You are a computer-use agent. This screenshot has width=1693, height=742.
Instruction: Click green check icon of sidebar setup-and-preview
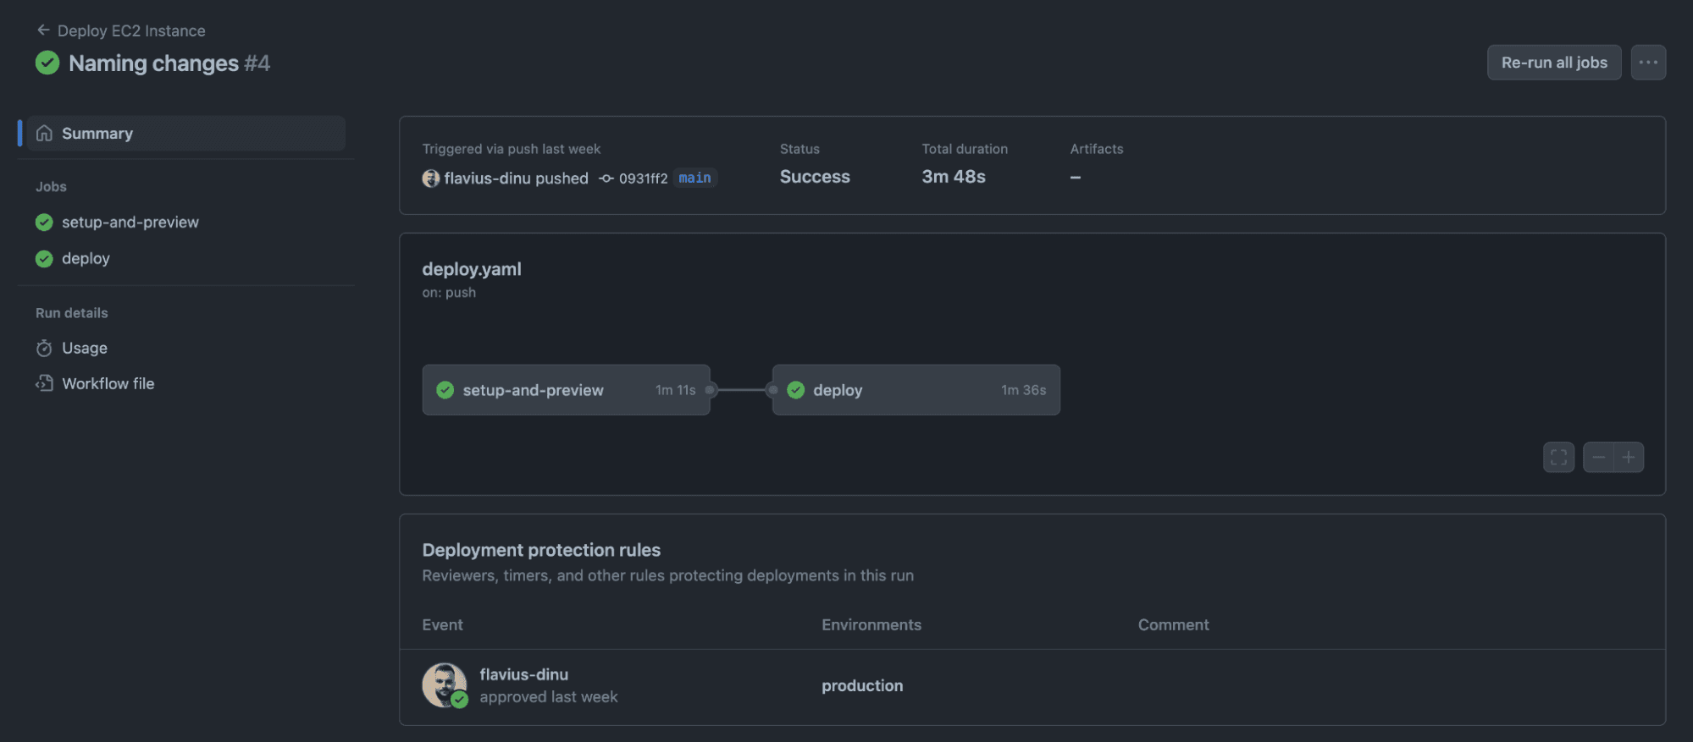click(44, 223)
